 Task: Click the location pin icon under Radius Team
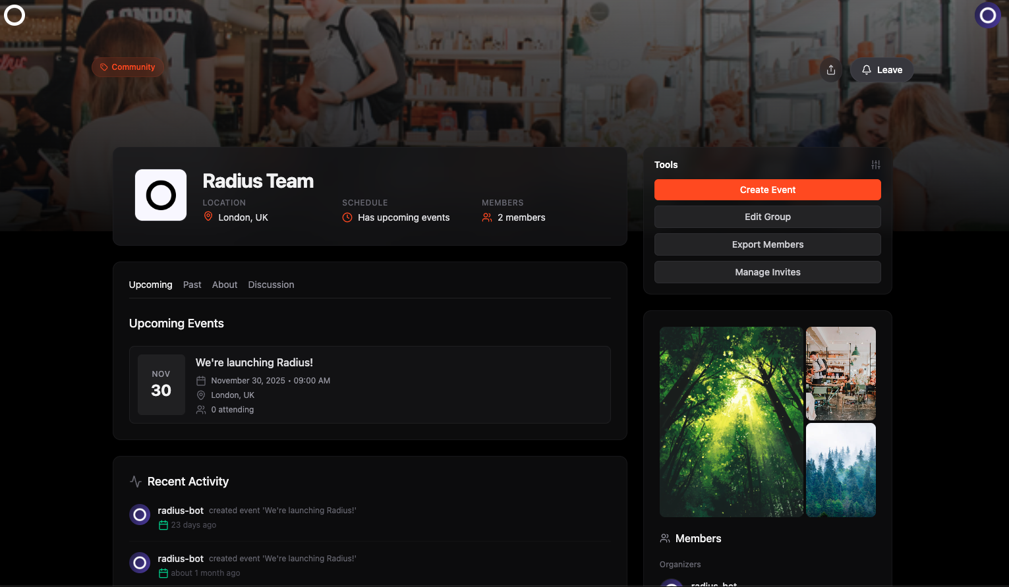tap(208, 217)
